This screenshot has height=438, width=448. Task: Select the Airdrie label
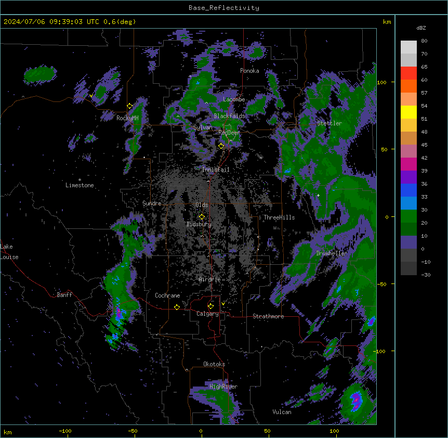pos(210,279)
